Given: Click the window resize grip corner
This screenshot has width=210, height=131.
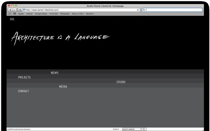Looking at the screenshot, I should pyautogui.click(x=203, y=129).
